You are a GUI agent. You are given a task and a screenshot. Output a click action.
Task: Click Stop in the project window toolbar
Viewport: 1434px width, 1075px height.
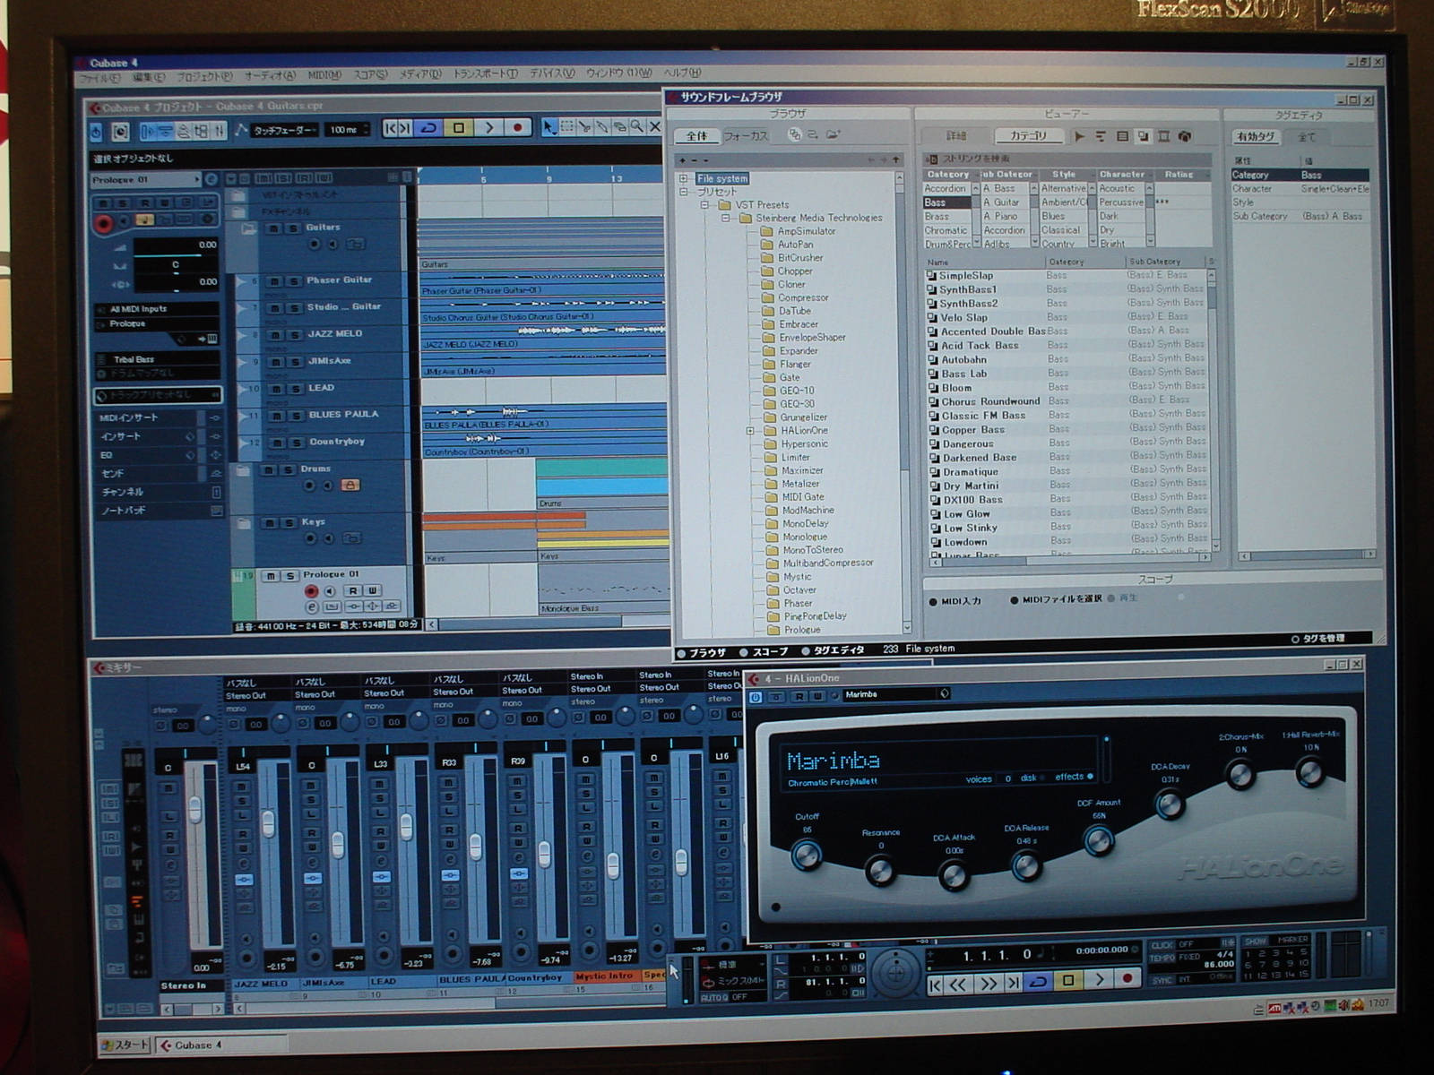pyautogui.click(x=459, y=128)
